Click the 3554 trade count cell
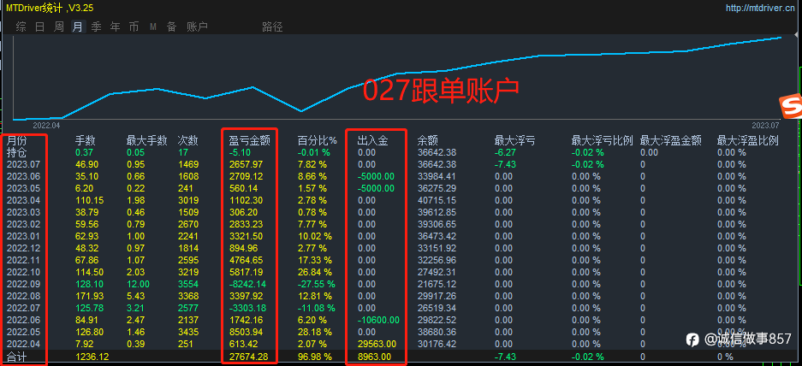Screen dimensions: 802x366 187,284
